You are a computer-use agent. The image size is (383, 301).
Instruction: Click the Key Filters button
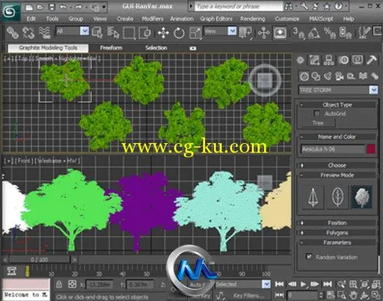[x=248, y=296]
